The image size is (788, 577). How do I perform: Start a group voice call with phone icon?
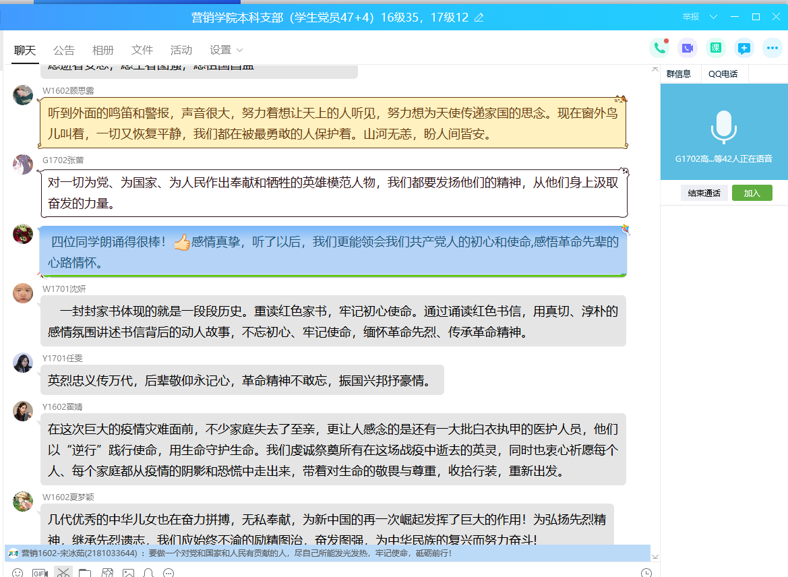(659, 48)
